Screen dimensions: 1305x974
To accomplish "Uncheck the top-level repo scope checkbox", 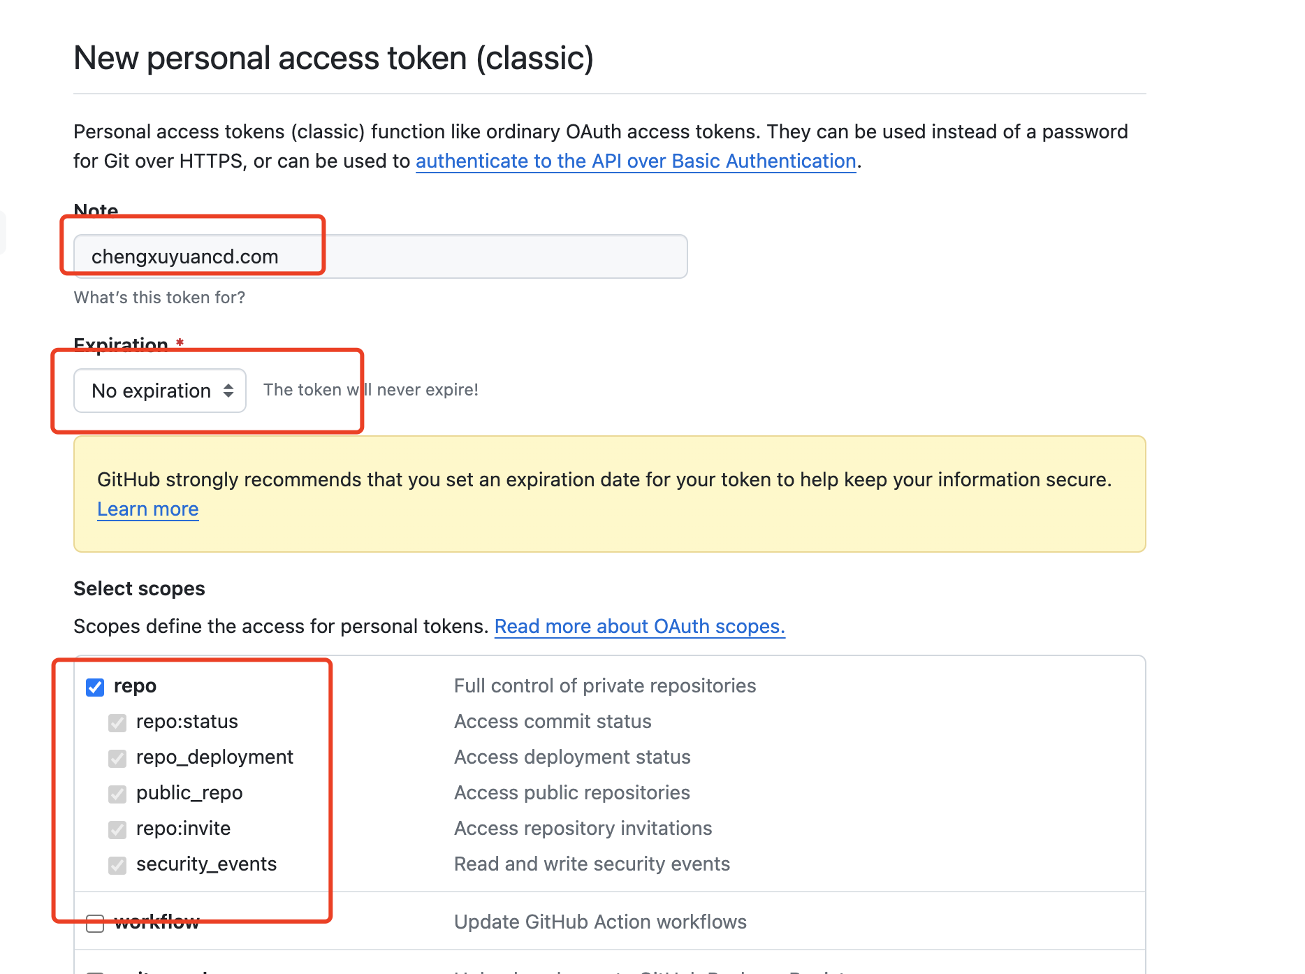I will pos(95,687).
